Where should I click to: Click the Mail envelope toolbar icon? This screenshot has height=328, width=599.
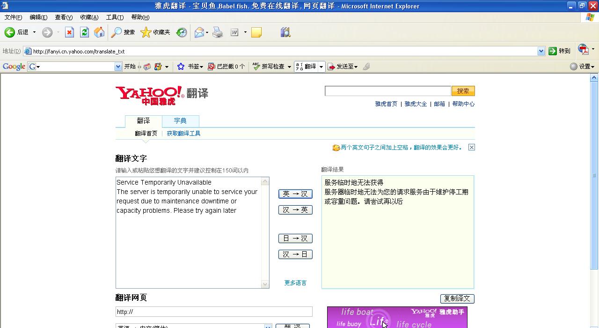199,32
